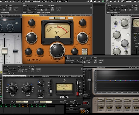The image size is (139, 115).
Task: Click the H-Comp Threshold knob
Action: (57, 51)
